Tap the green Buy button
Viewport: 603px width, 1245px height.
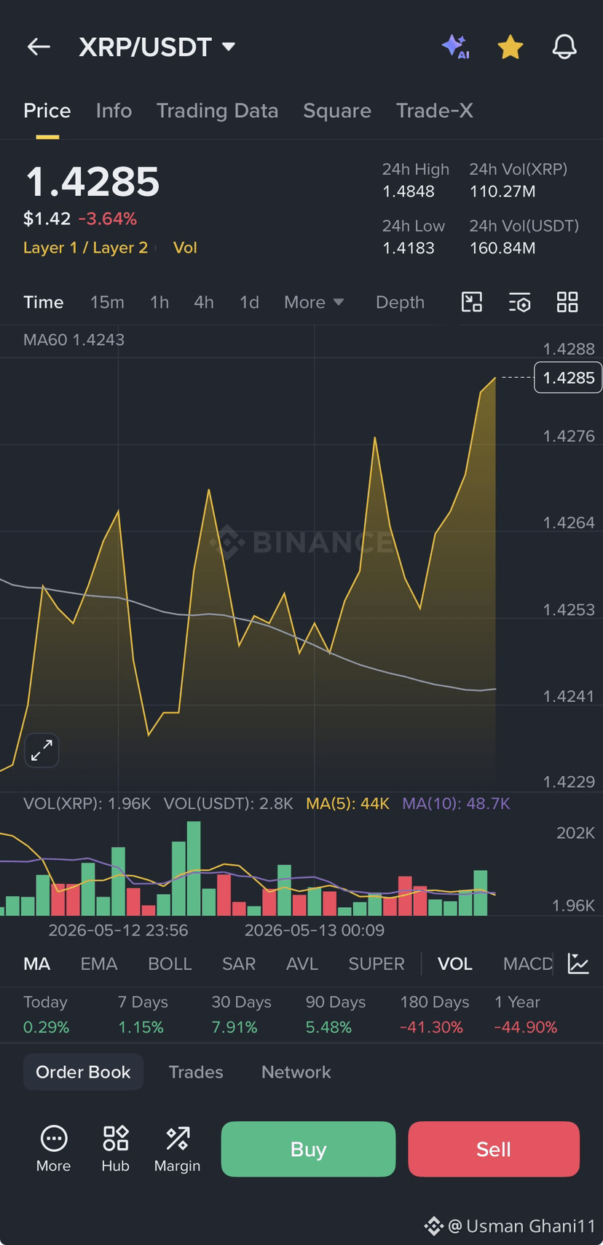(308, 1149)
